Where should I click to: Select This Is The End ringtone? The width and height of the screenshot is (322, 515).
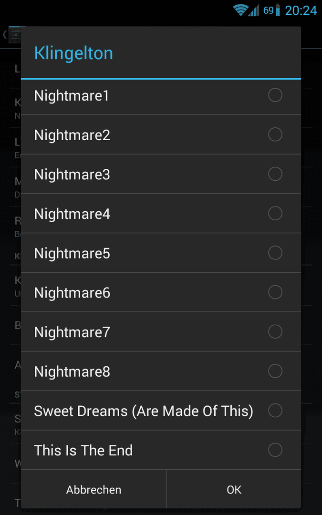(x=161, y=450)
